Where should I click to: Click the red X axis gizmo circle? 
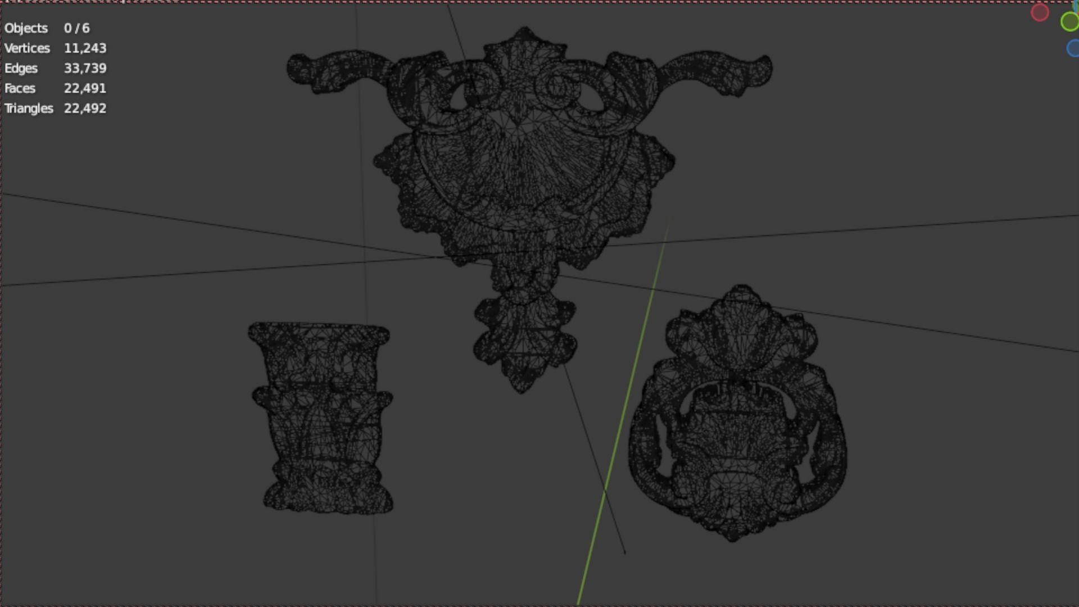pos(1040,12)
